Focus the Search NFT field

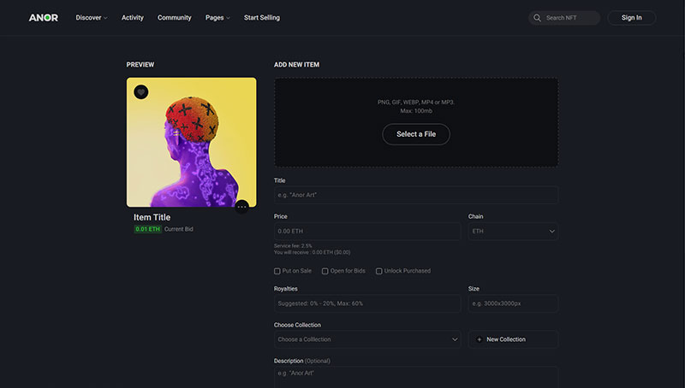coord(564,18)
